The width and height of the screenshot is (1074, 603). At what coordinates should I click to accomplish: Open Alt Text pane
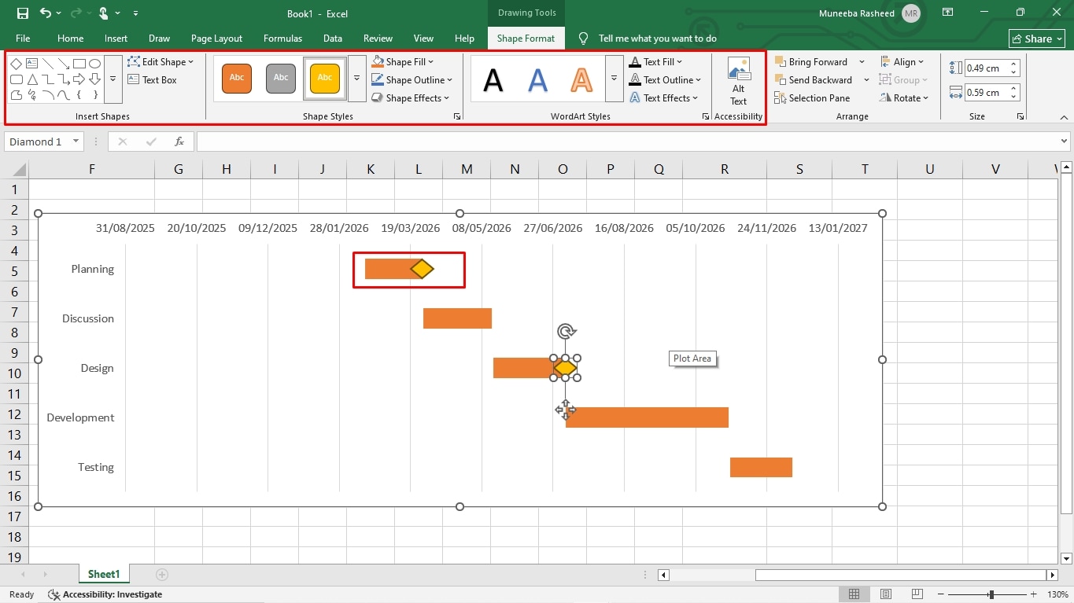click(738, 83)
